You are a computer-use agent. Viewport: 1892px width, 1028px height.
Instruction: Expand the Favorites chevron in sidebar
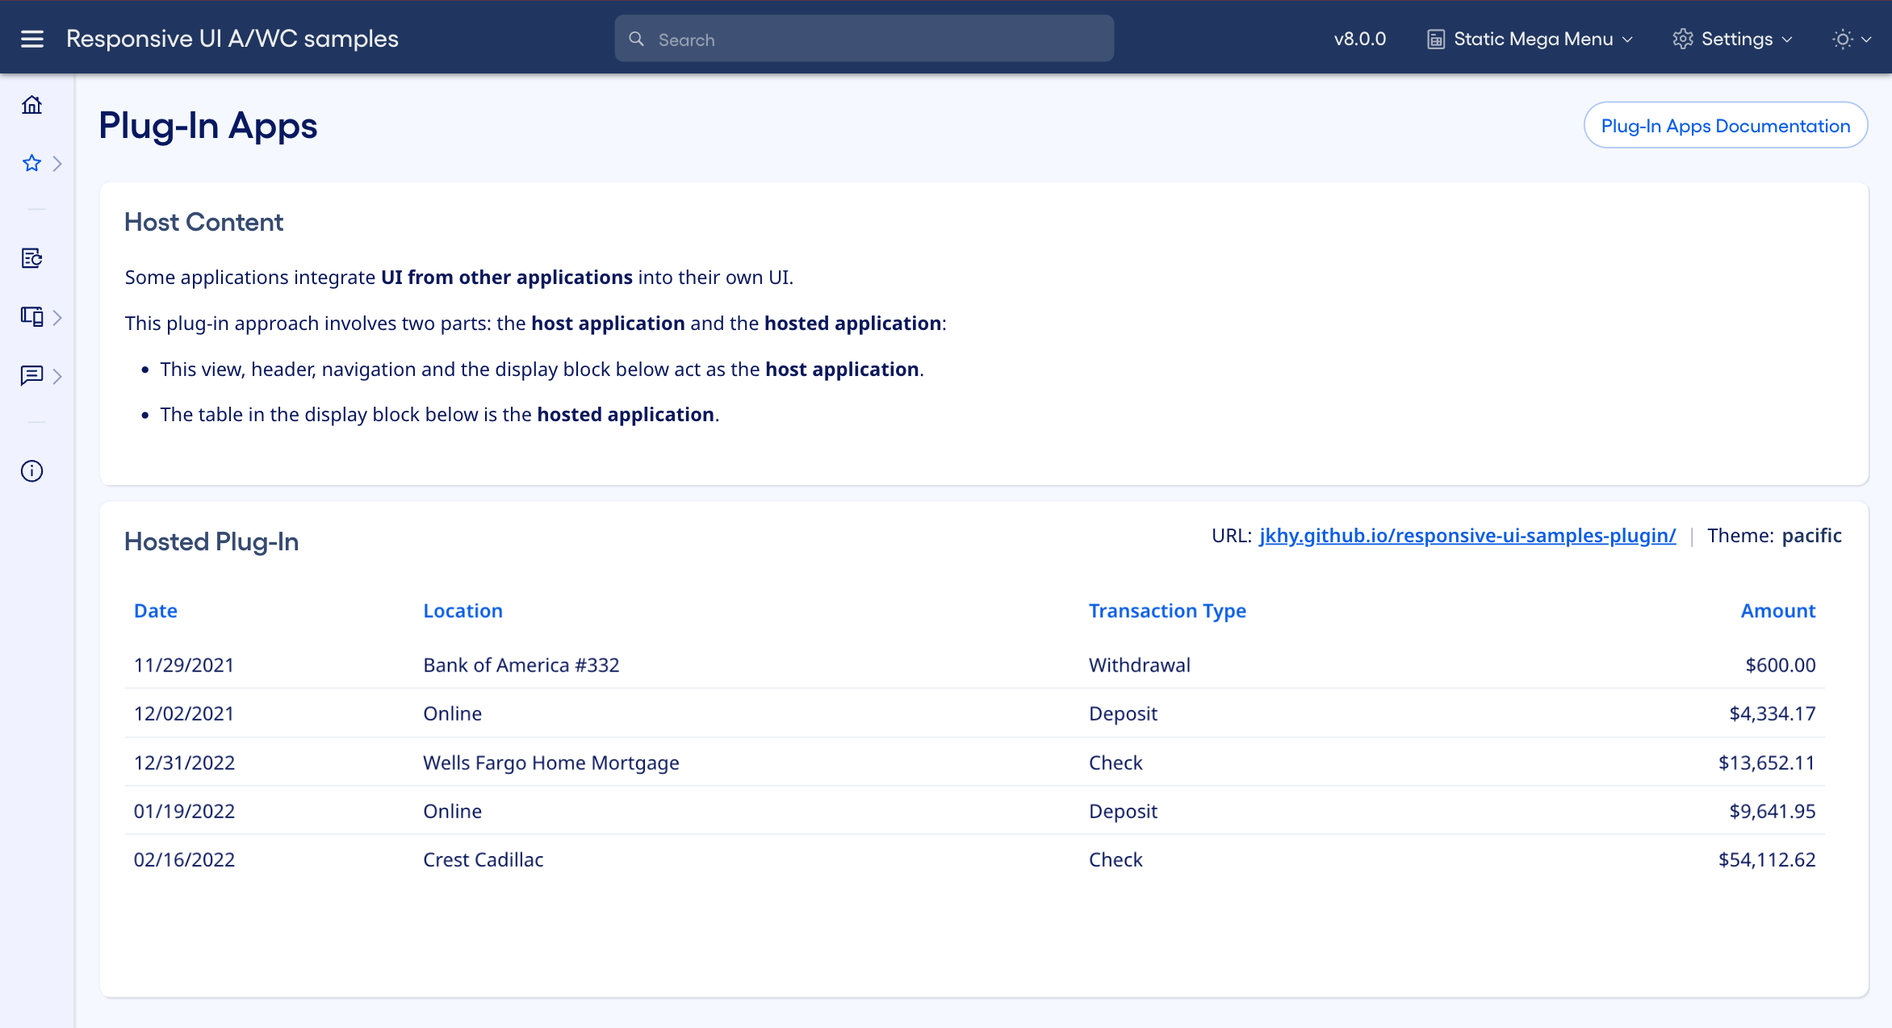[x=58, y=163]
